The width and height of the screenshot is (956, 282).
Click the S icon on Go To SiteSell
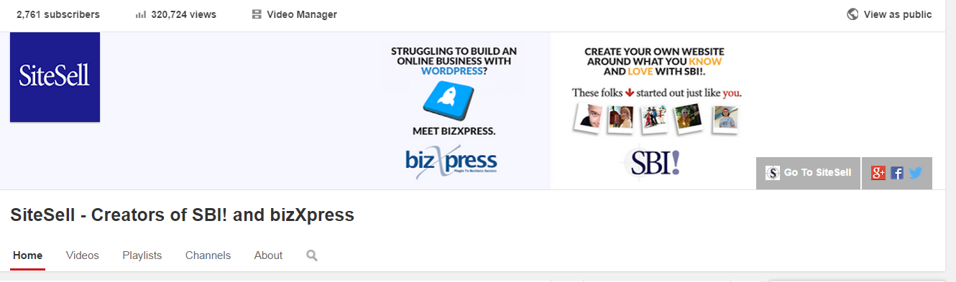point(773,173)
